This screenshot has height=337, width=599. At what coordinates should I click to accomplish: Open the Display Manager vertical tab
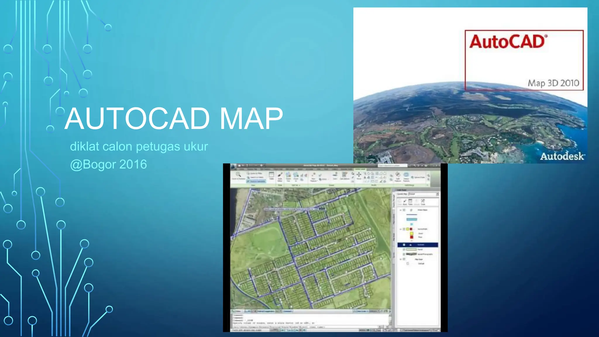(394, 201)
